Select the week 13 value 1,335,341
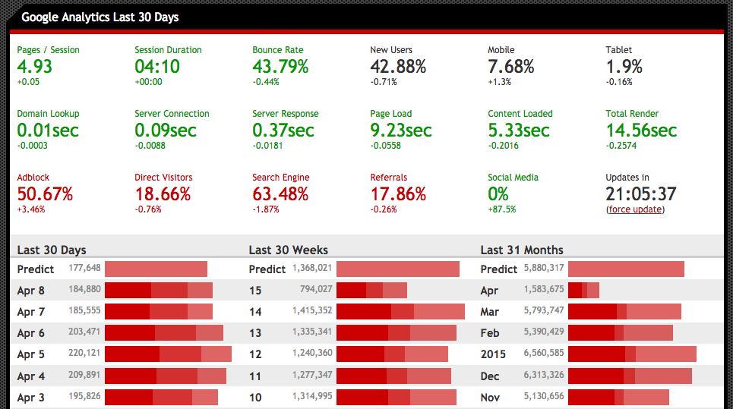Image resolution: width=733 pixels, height=409 pixels. 312,332
